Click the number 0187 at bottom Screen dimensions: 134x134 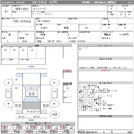click(130, 132)
